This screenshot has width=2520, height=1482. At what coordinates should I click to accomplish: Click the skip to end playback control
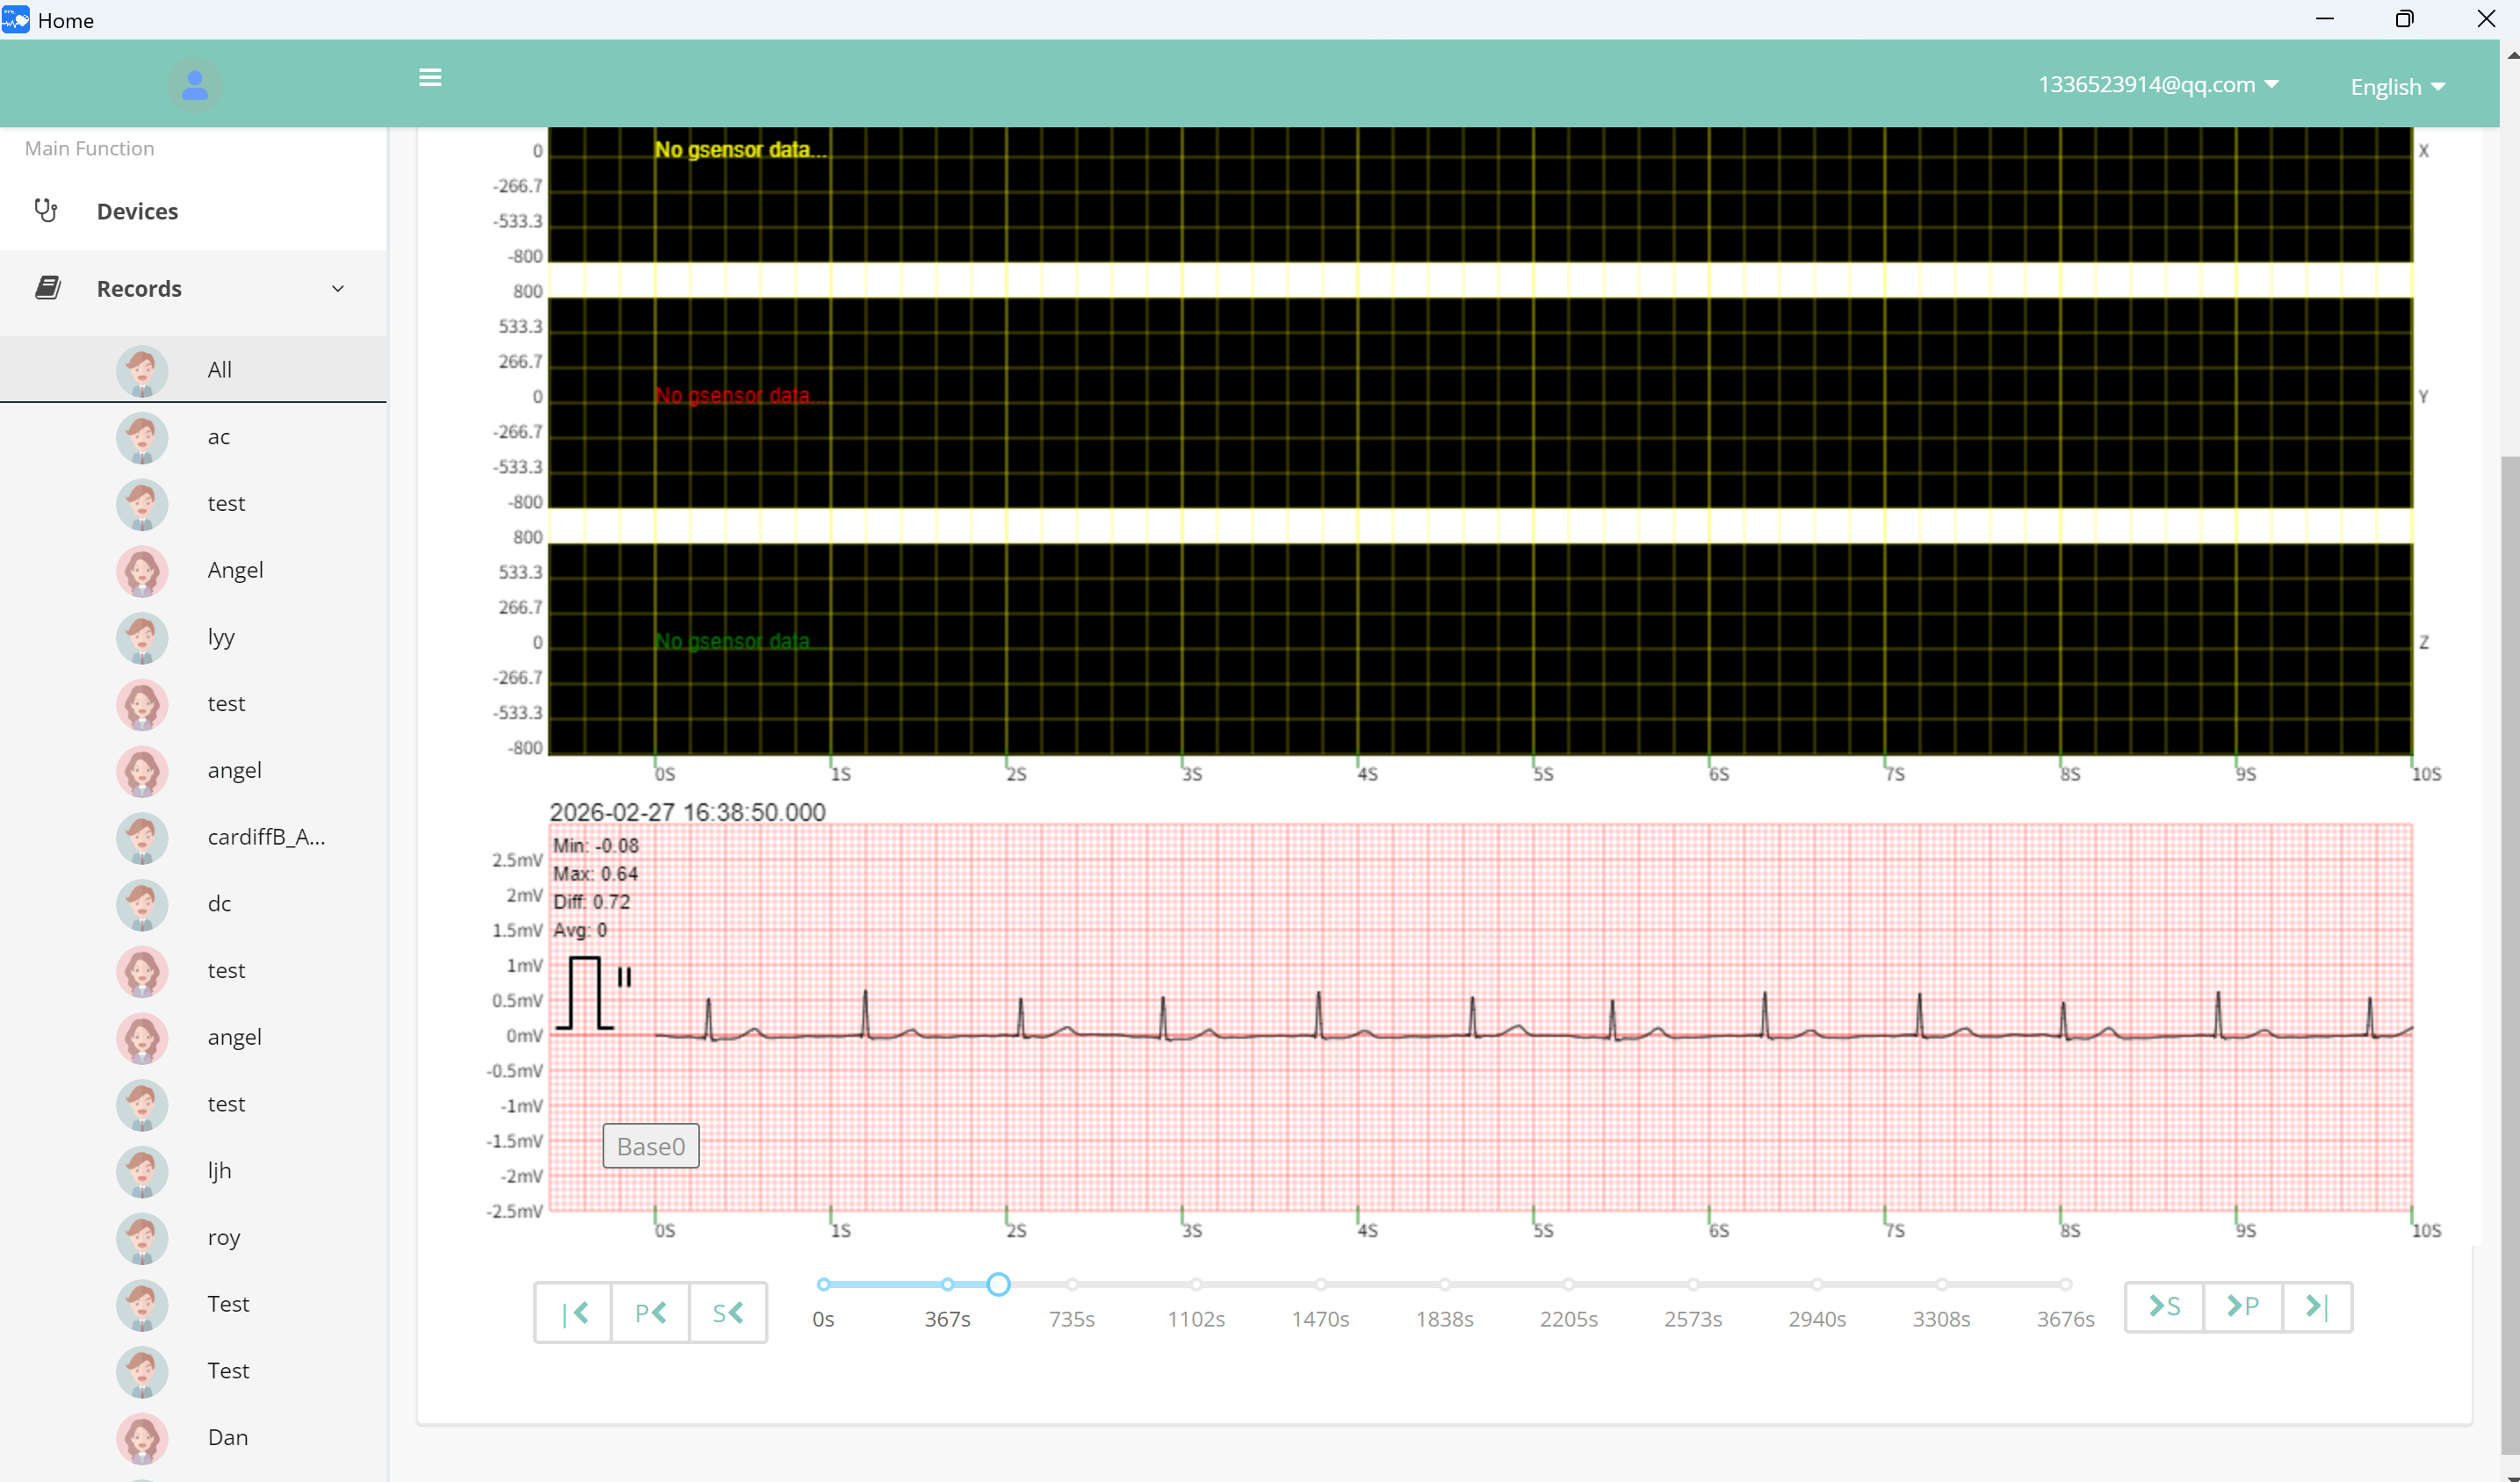(2317, 1306)
